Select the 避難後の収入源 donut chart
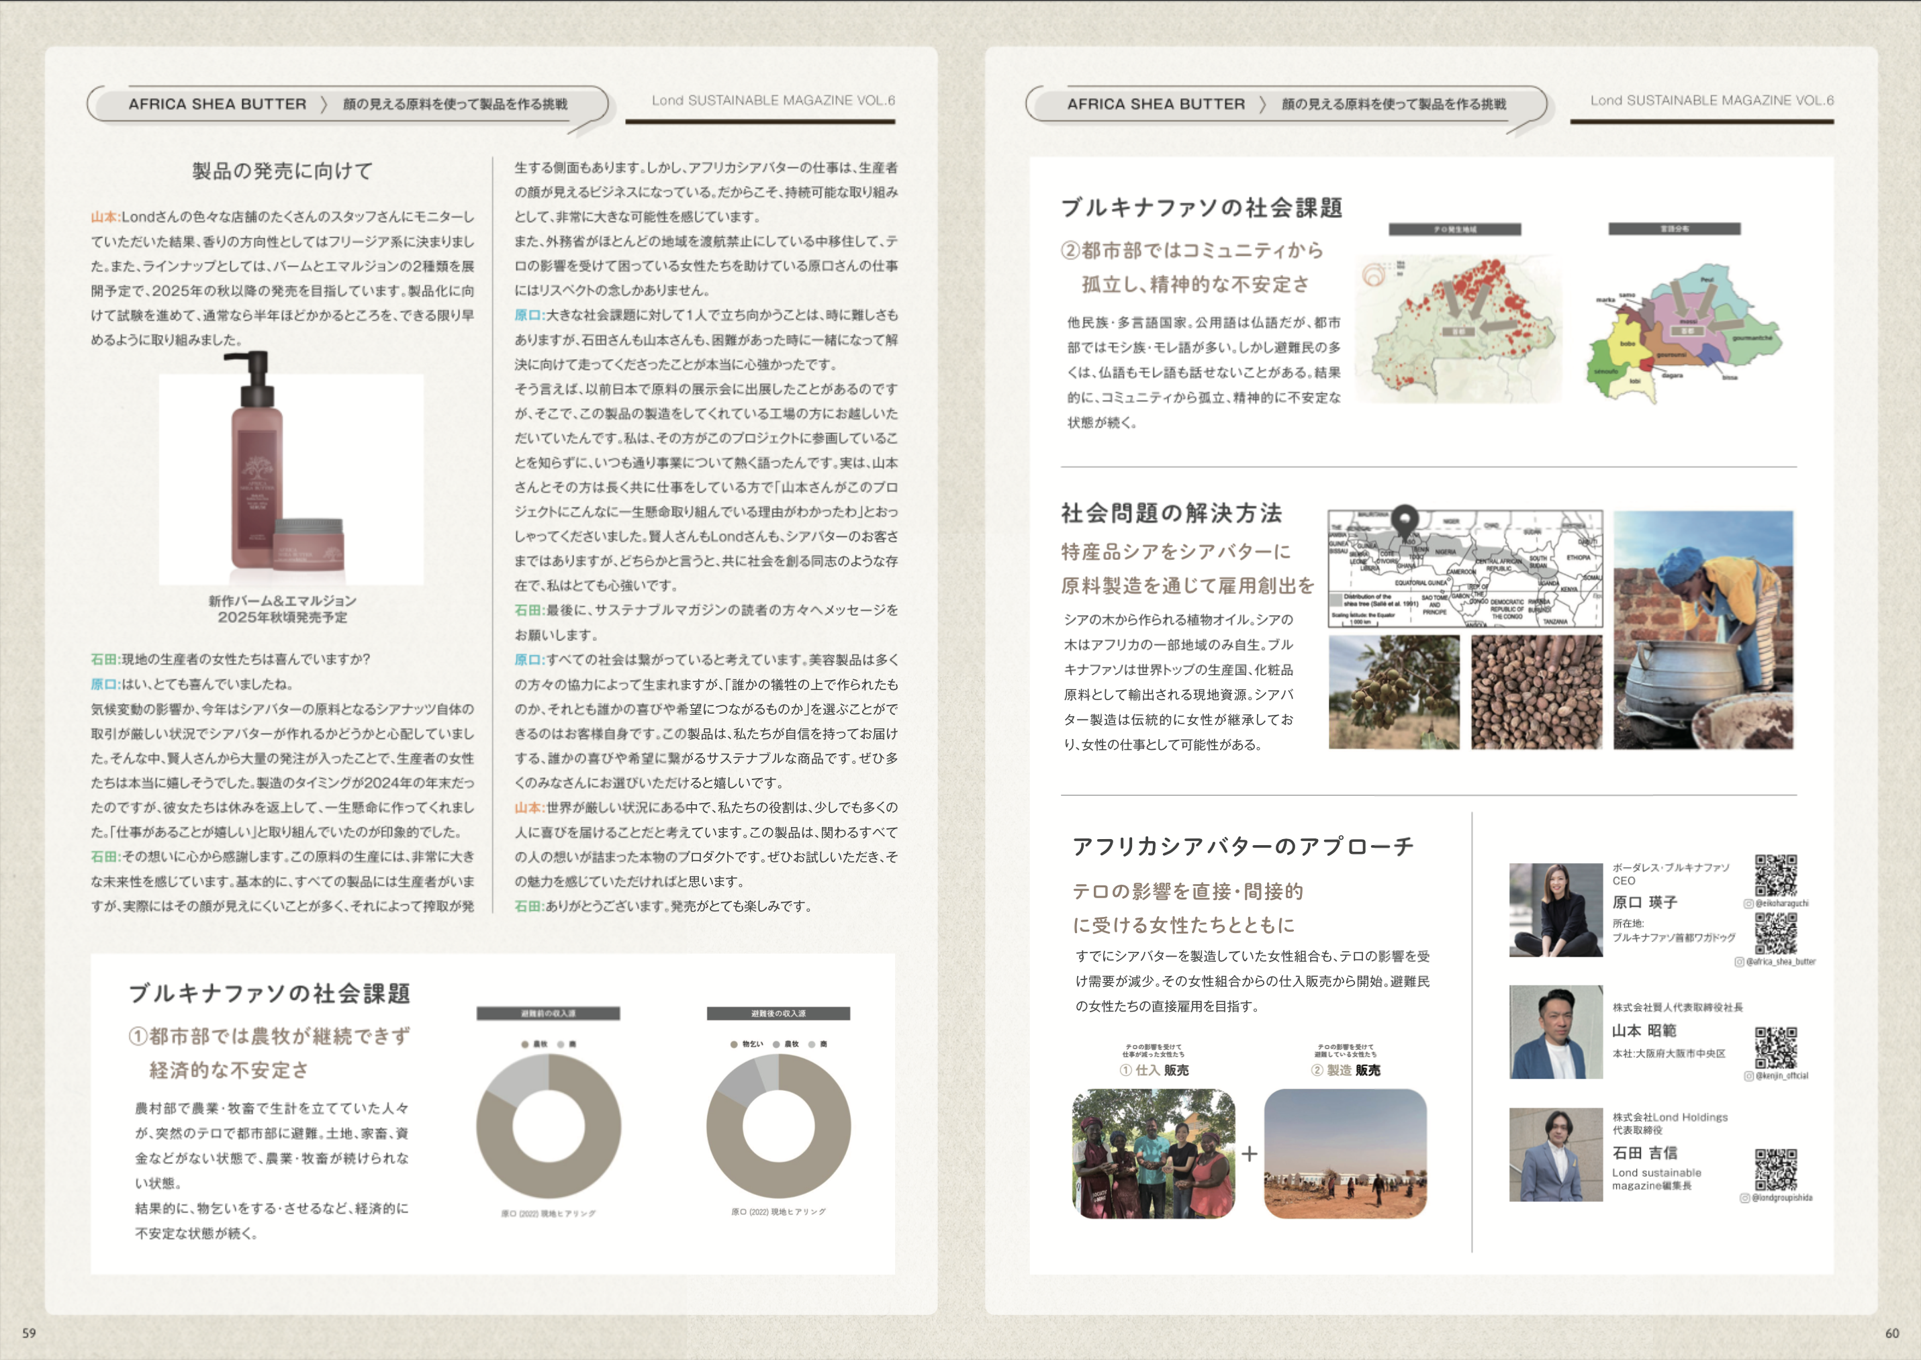Image resolution: width=1921 pixels, height=1360 pixels. tap(779, 1126)
